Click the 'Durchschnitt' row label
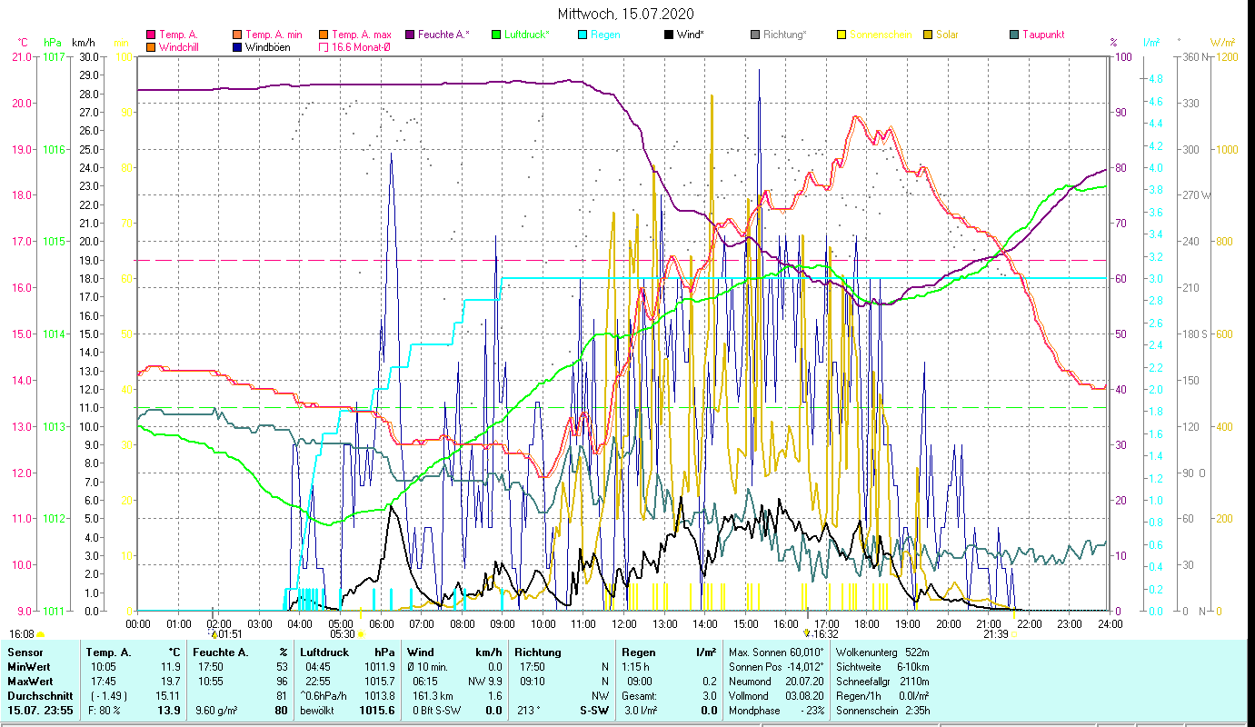 pyautogui.click(x=38, y=695)
